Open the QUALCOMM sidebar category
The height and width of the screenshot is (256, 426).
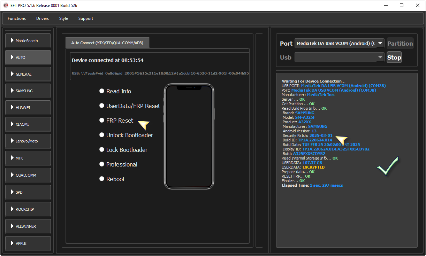point(28,175)
